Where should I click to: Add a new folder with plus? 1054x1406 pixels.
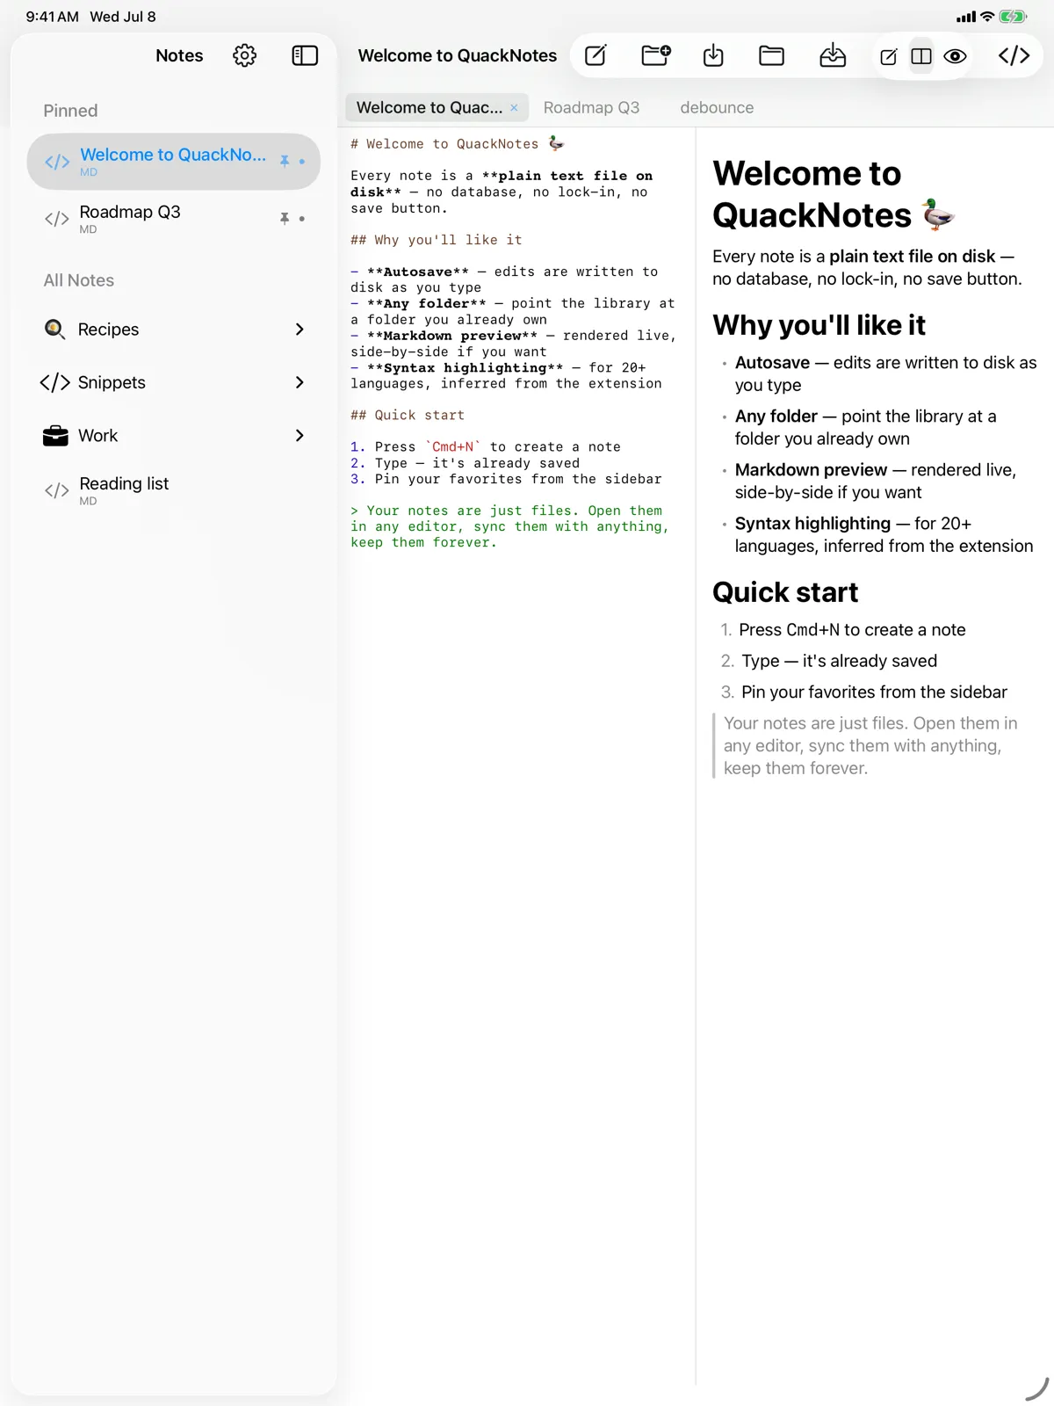pyautogui.click(x=655, y=55)
